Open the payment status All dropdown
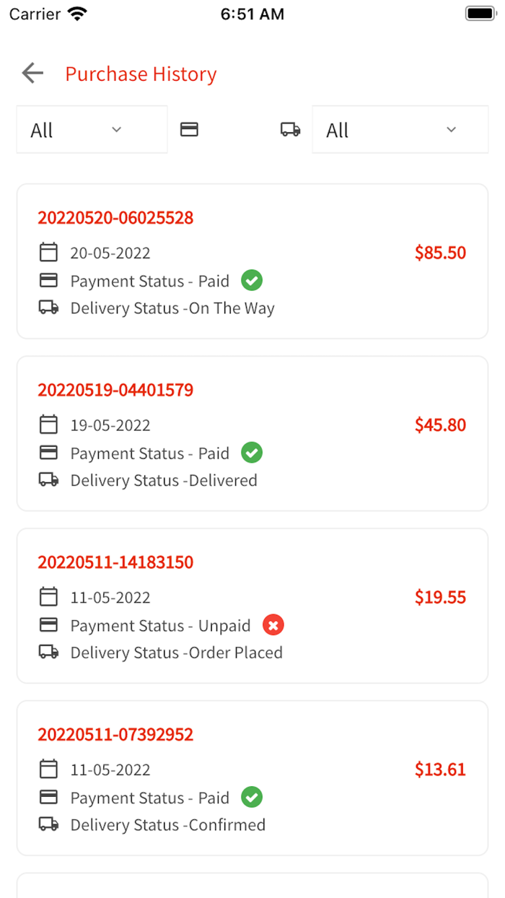 (x=92, y=130)
